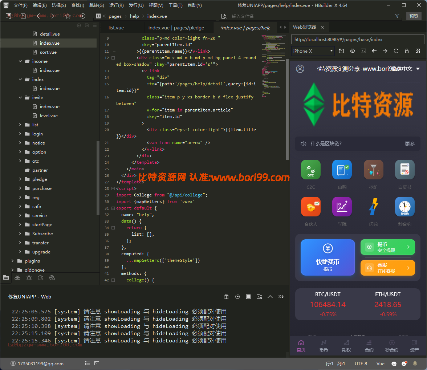Toggle fold marker on export default line 31

[113, 208]
